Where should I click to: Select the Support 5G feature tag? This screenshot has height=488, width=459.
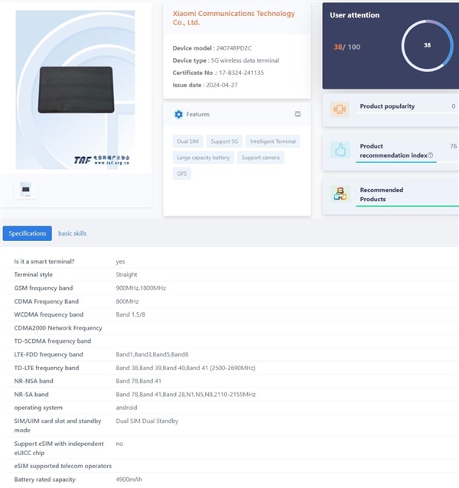225,142
